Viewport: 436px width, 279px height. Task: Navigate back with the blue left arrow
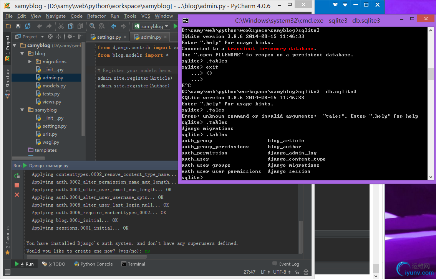(x=114, y=26)
